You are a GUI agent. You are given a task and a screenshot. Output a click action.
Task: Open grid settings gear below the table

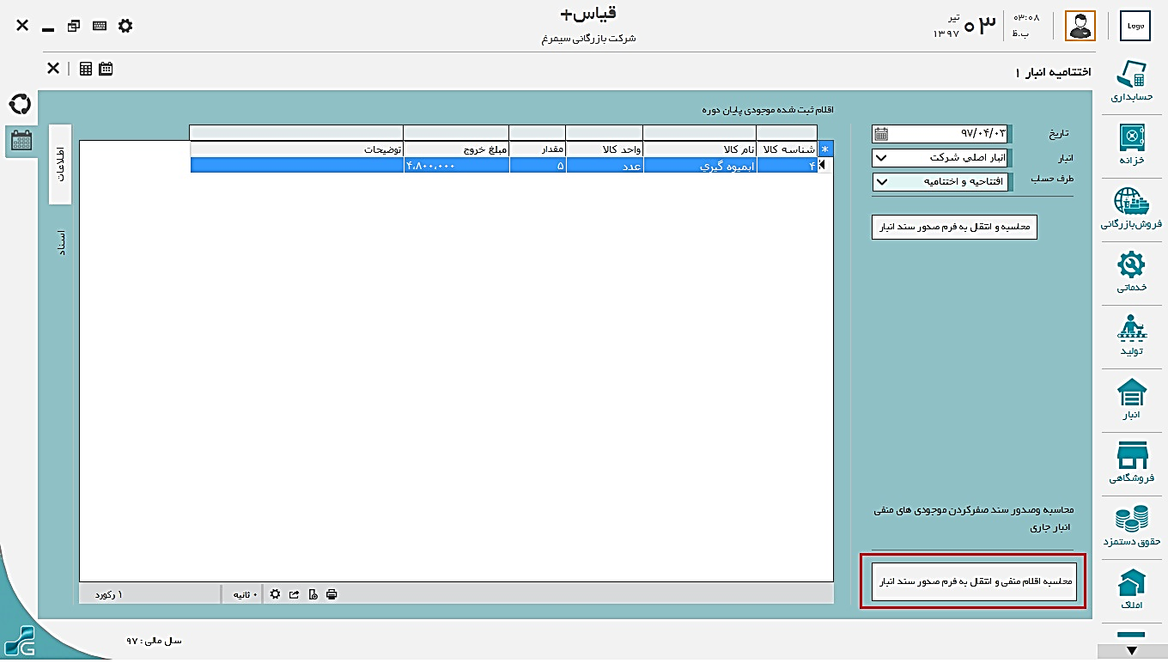(x=275, y=594)
